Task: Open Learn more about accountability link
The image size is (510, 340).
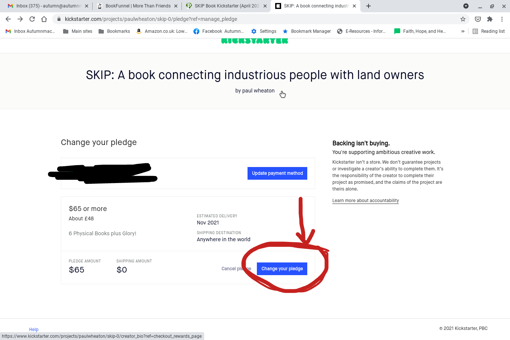Action: pyautogui.click(x=366, y=201)
